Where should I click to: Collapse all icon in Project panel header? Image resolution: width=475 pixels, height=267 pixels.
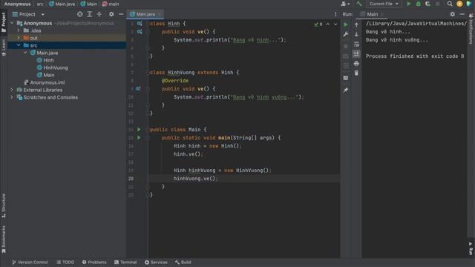pyautogui.click(x=99, y=14)
